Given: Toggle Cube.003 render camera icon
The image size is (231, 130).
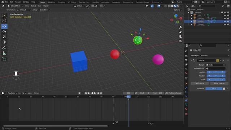Looking at the screenshot, I should click(x=228, y=25).
